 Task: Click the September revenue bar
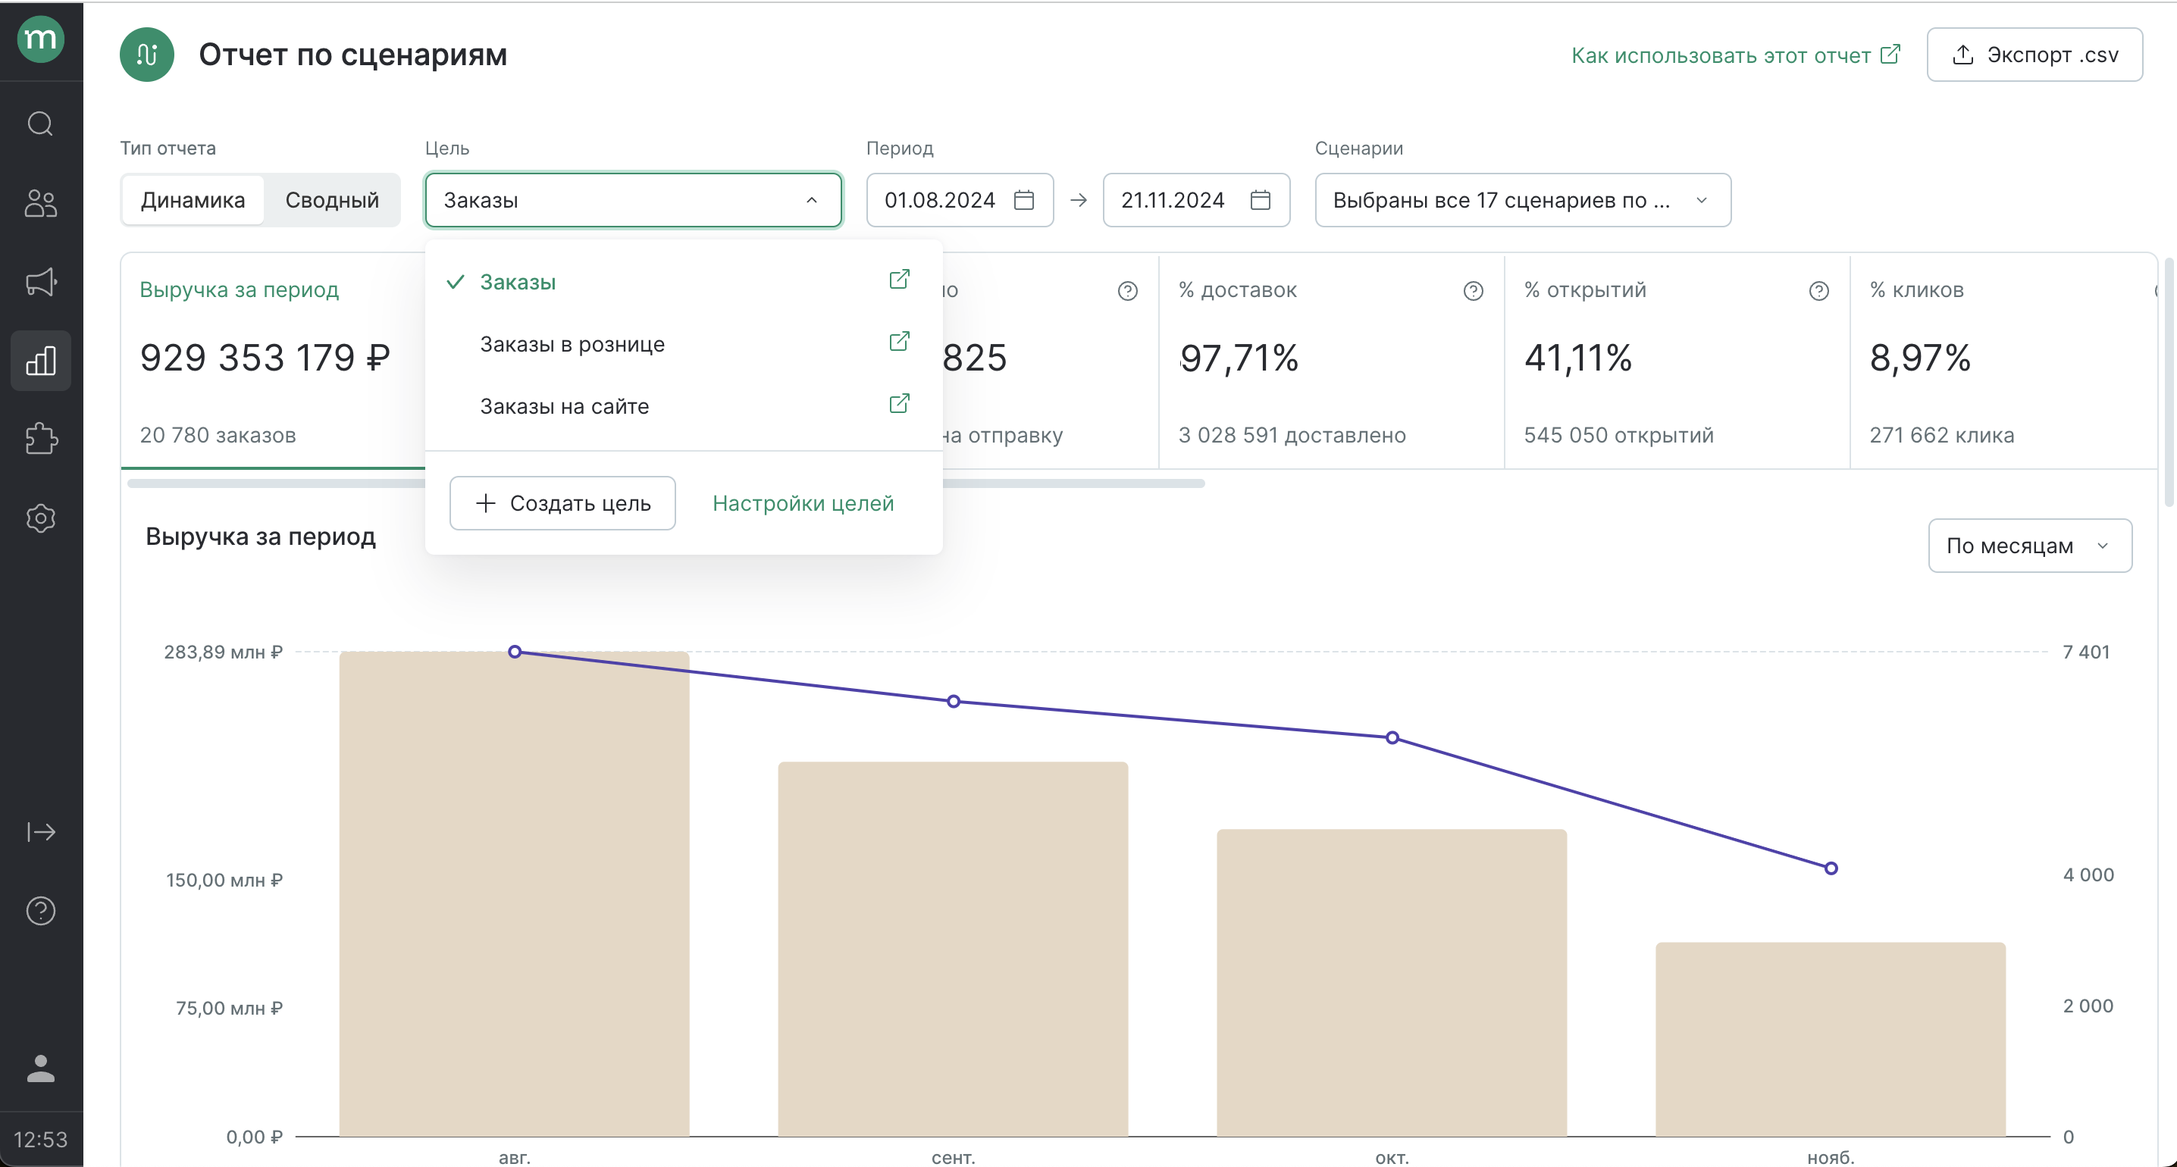954,949
